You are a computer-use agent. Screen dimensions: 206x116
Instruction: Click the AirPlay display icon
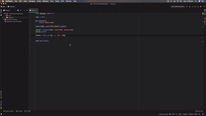[x=174, y=1]
